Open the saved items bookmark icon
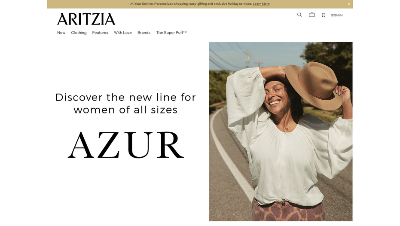Viewport: 400px width, 226px height. click(324, 15)
